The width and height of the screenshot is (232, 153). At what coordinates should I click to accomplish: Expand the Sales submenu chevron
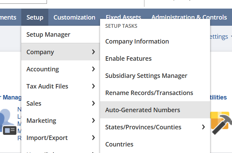94,104
